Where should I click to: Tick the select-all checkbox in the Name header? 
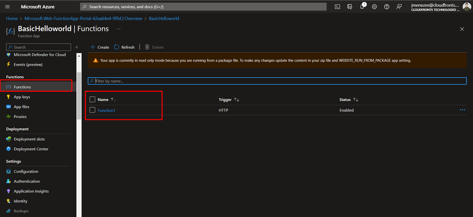[x=92, y=100]
